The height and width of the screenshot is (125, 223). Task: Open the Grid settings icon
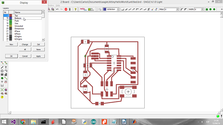click(100, 9)
